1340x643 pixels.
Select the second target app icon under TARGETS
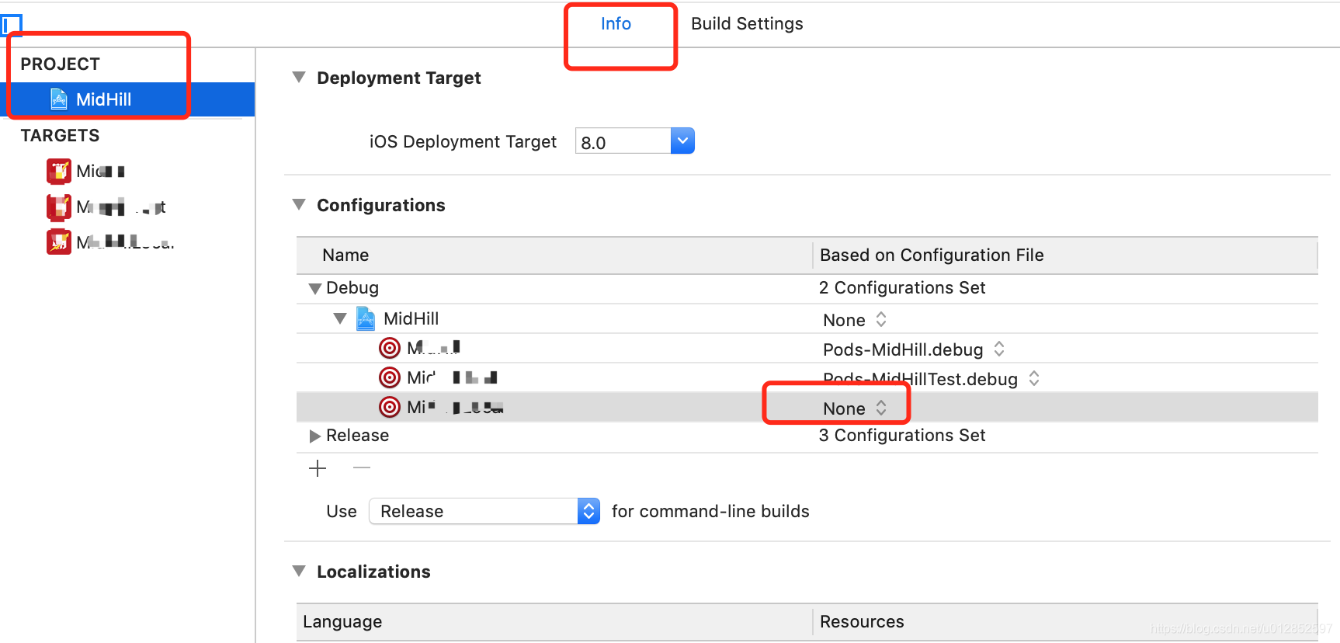[x=59, y=207]
